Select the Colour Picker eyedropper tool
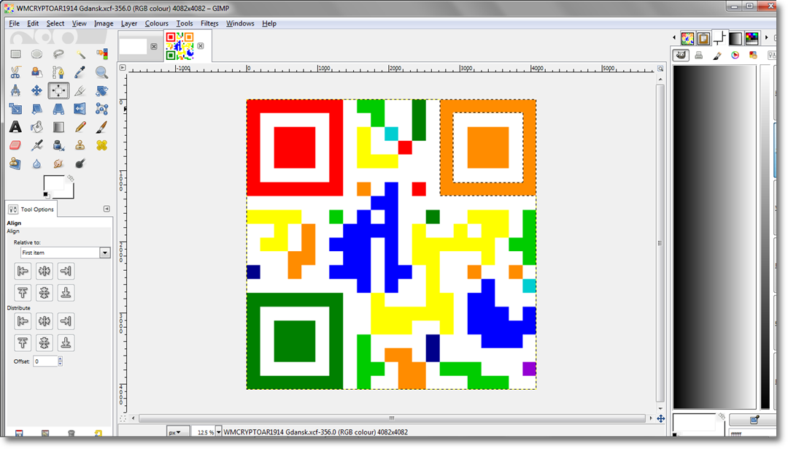Image resolution: width=788 pixels, height=449 pixels. 80,72
